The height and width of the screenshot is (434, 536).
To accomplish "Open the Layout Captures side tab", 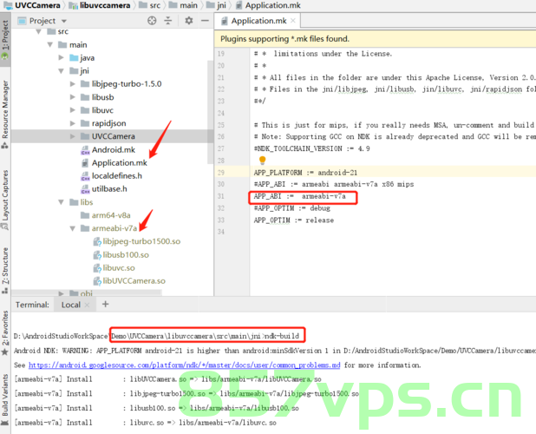I will click(5, 199).
